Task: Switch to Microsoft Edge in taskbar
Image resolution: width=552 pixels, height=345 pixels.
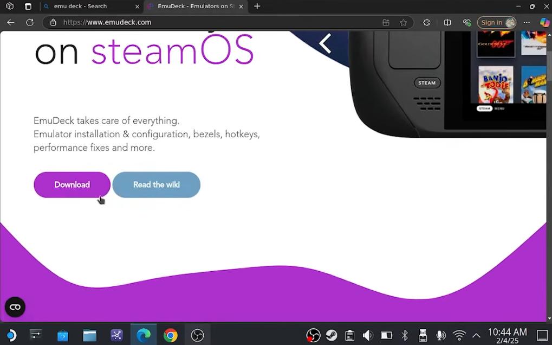Action: coord(144,335)
